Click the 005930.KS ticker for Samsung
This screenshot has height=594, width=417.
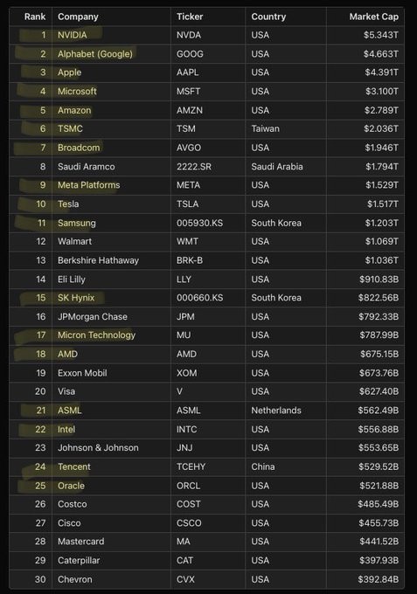200,223
